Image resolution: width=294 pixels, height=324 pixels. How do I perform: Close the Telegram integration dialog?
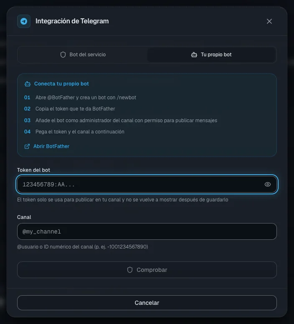pos(269,21)
